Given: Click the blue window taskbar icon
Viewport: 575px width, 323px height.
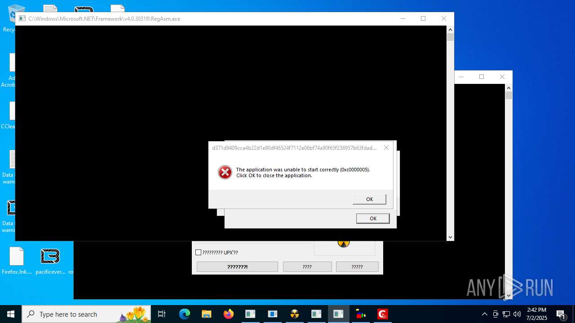Looking at the screenshot, I should [273, 314].
